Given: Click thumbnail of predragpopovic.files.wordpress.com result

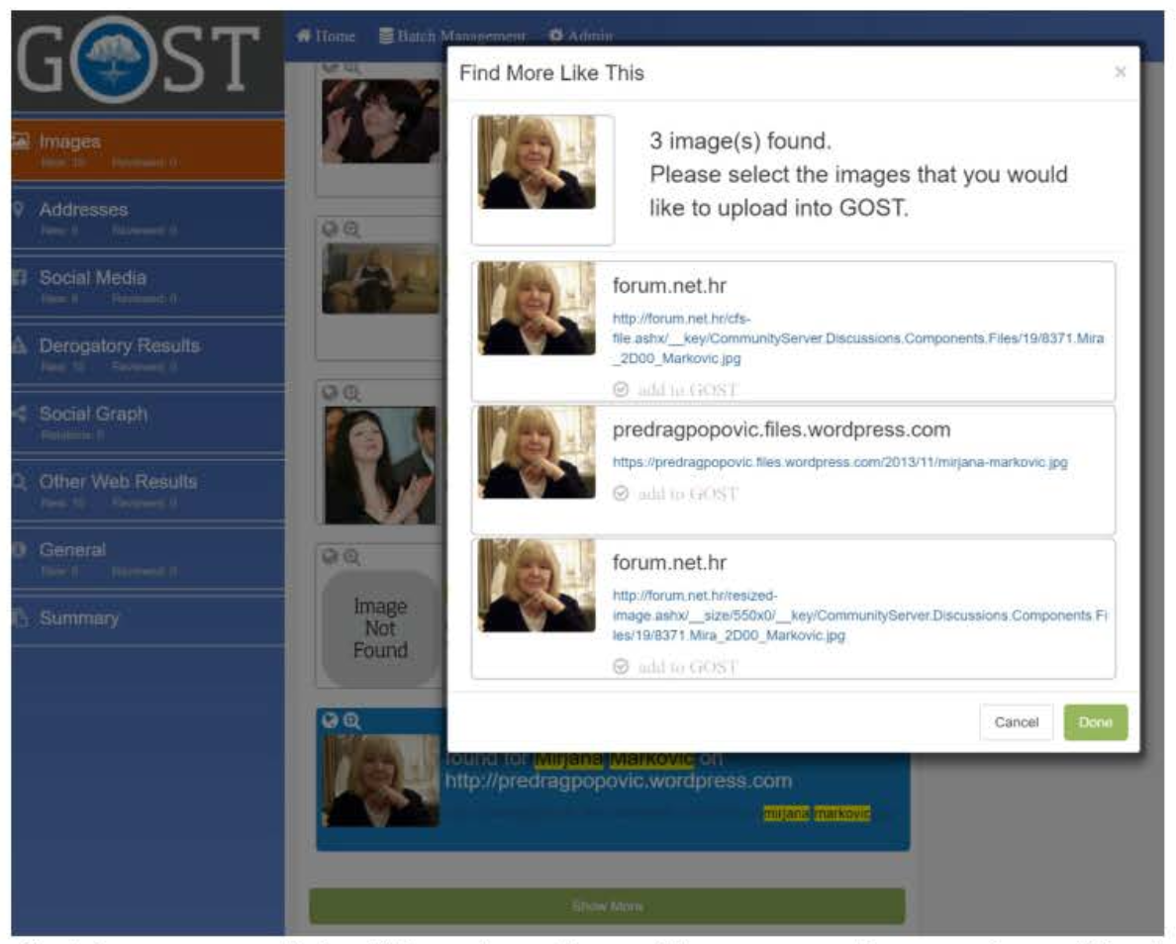Looking at the screenshot, I should tap(537, 452).
